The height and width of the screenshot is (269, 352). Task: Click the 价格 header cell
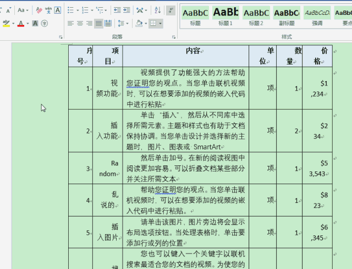[317, 56]
